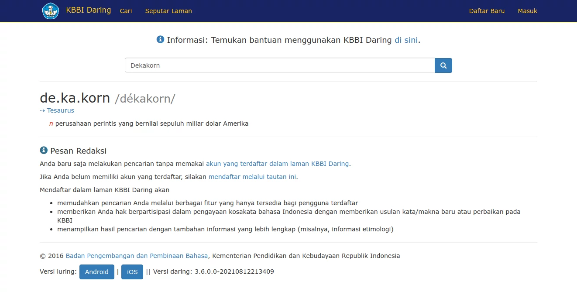577x292 pixels.
Task: Open the Masuk login page
Action: tap(527, 11)
